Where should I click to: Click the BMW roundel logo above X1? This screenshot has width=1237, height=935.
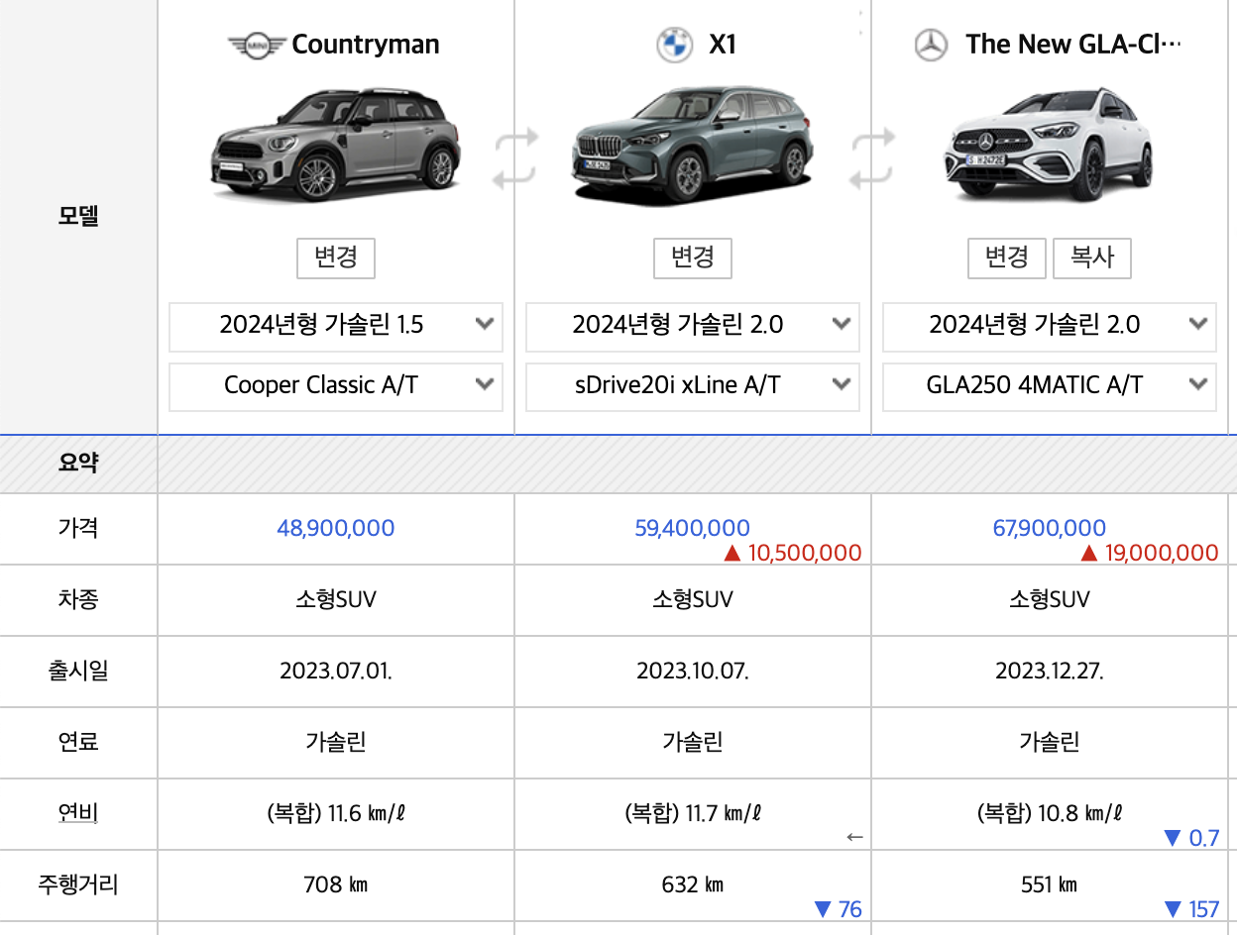(x=673, y=44)
